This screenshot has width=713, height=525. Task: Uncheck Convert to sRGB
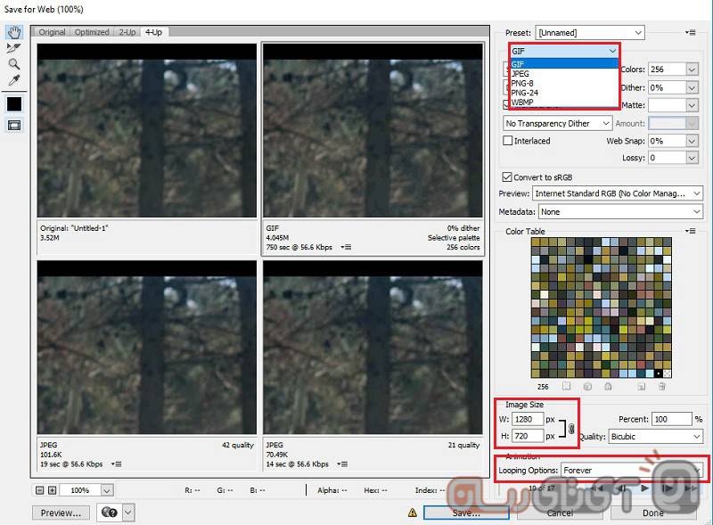pyautogui.click(x=508, y=177)
